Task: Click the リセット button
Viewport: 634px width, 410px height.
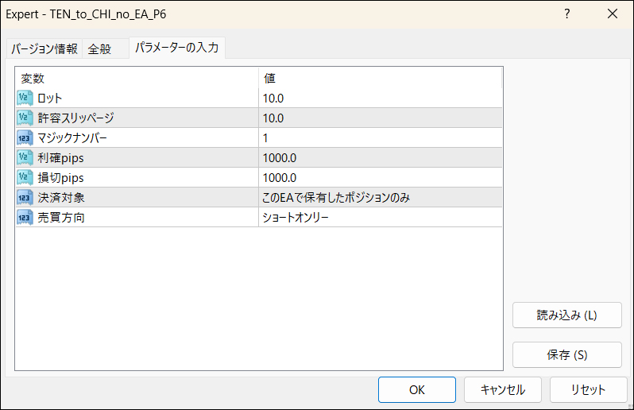Action: [x=588, y=389]
